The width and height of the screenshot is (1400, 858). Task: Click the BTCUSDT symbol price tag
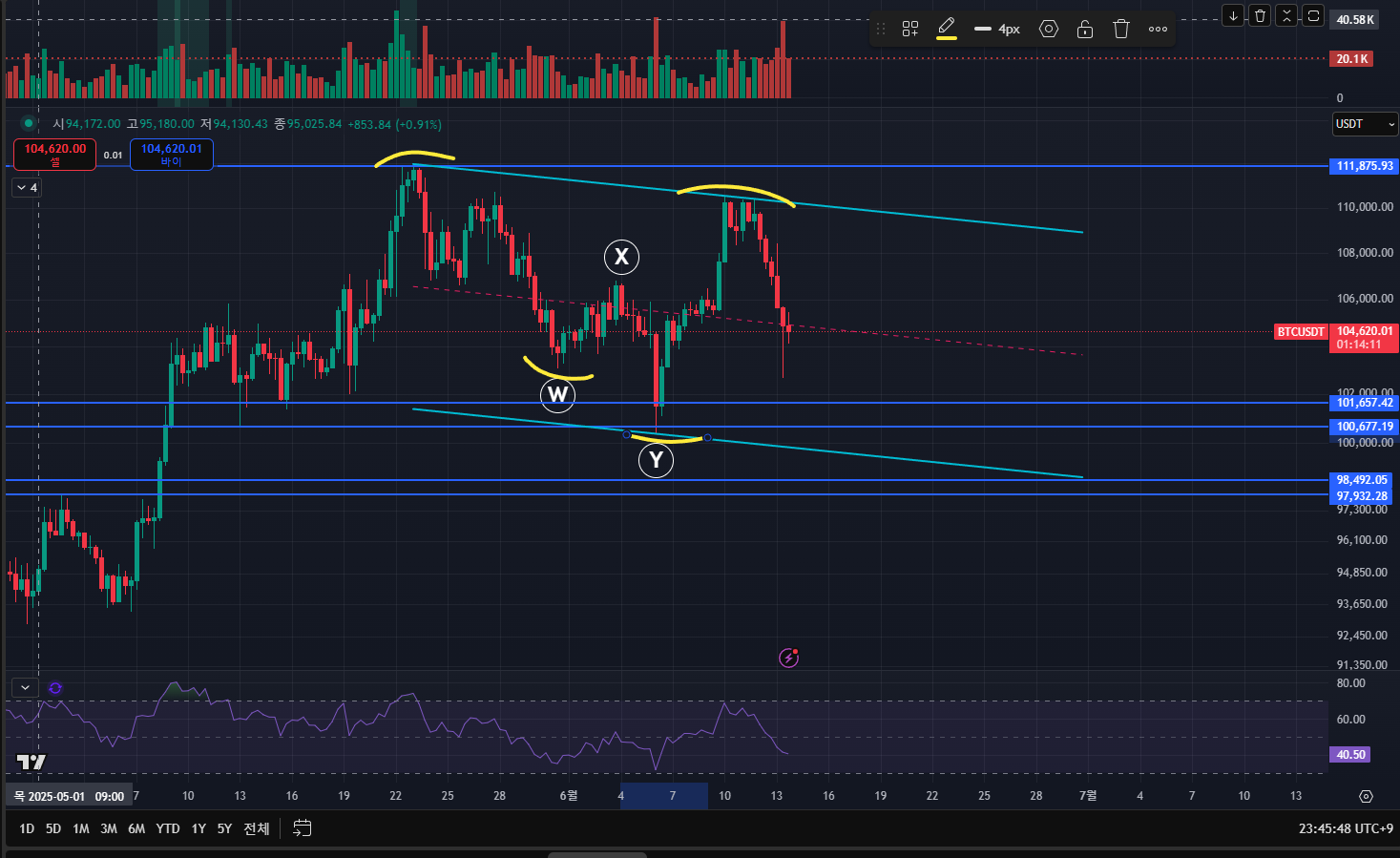(x=1301, y=331)
